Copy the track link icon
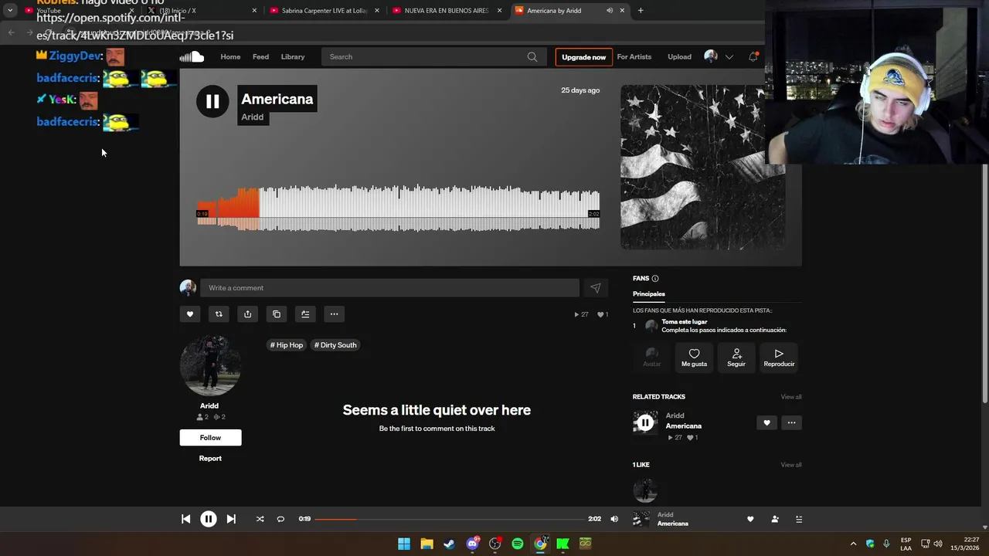The image size is (989, 556). pyautogui.click(x=277, y=314)
